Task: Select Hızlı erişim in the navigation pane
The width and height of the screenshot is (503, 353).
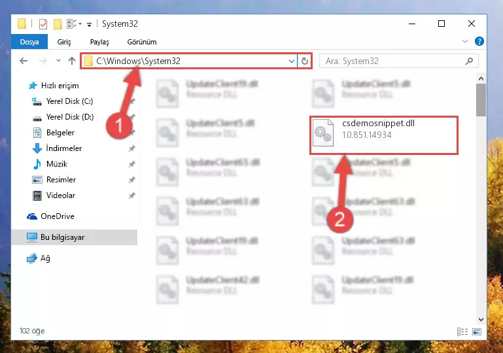Action: [x=60, y=86]
